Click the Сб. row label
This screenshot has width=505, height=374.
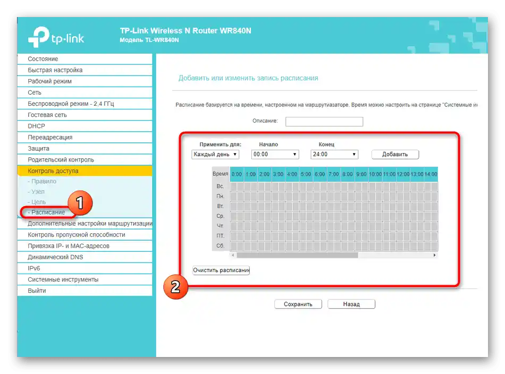[220, 246]
